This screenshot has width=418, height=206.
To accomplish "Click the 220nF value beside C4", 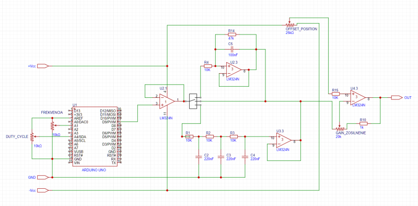I will (x=255, y=158).
